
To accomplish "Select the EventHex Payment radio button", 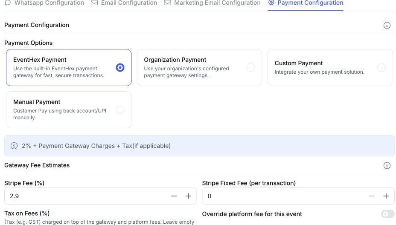I will 120,68.
